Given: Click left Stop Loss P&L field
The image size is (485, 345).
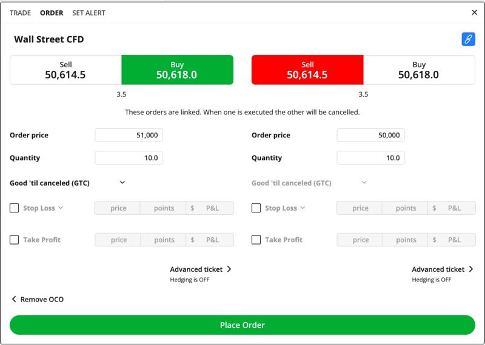Looking at the screenshot, I should pyautogui.click(x=210, y=208).
